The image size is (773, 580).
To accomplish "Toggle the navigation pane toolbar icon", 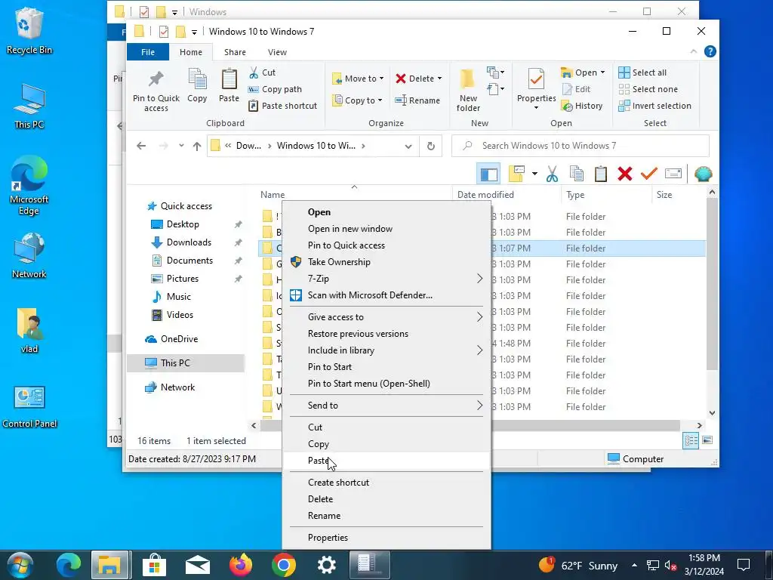I will 488,174.
